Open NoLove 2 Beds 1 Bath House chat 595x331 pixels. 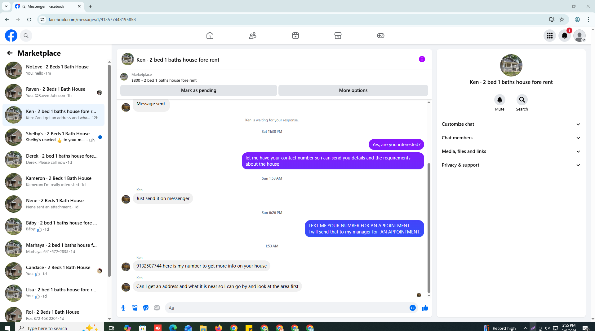coord(53,70)
